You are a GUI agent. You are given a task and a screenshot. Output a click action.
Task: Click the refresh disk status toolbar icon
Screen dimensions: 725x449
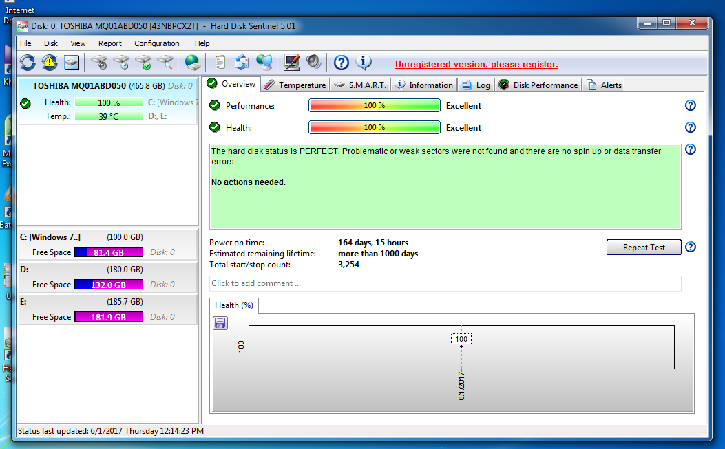click(x=28, y=63)
